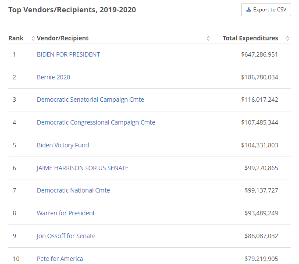Viewport: 299px width, 264px height.
Task: Open Democratic Congressional Campaign Cmte link
Action: tap(96, 122)
